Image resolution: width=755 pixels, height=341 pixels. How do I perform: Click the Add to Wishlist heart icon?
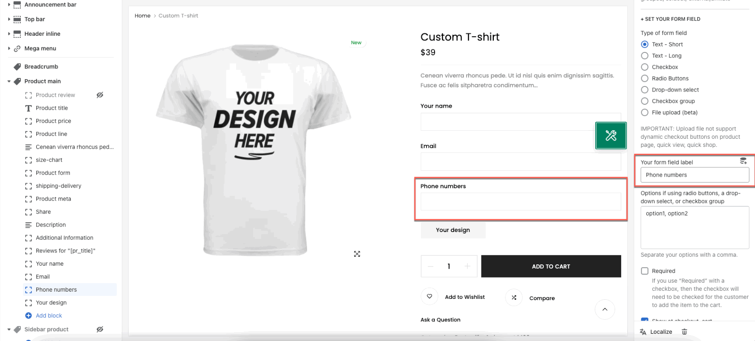click(x=429, y=296)
